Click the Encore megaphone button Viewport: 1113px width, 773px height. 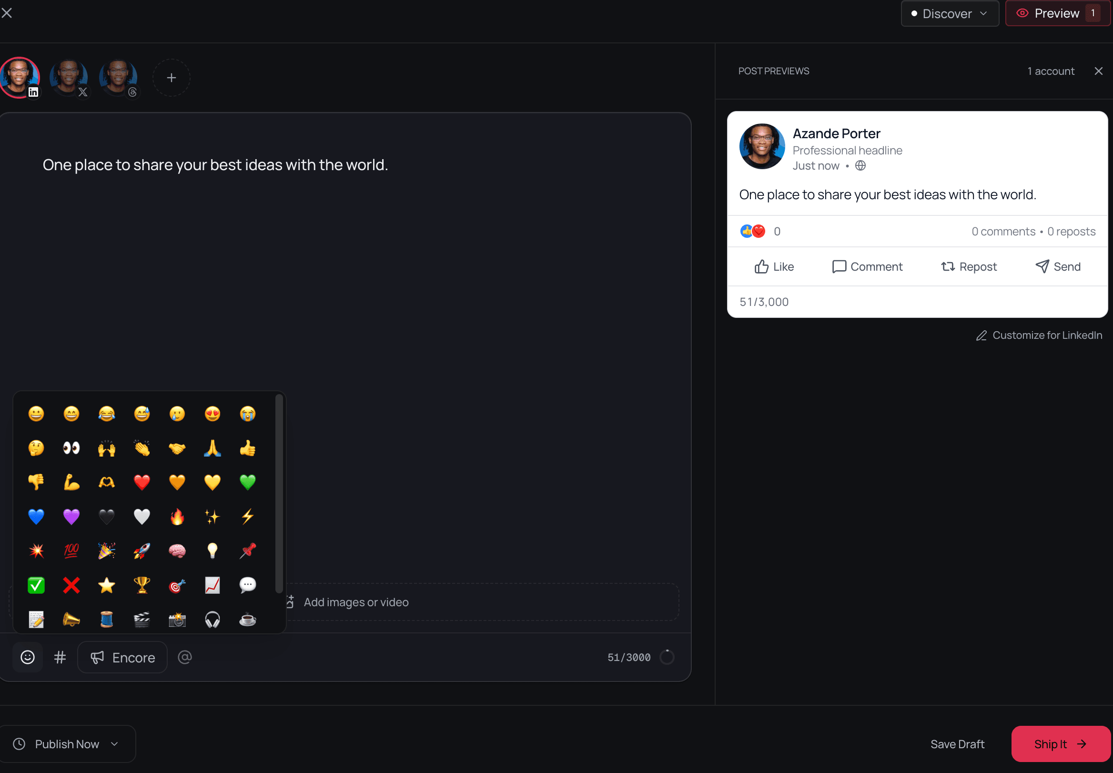122,657
